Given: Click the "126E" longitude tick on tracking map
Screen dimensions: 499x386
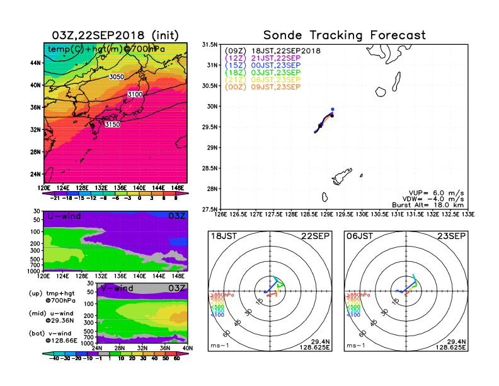Looking at the screenshot, I should (221, 214).
